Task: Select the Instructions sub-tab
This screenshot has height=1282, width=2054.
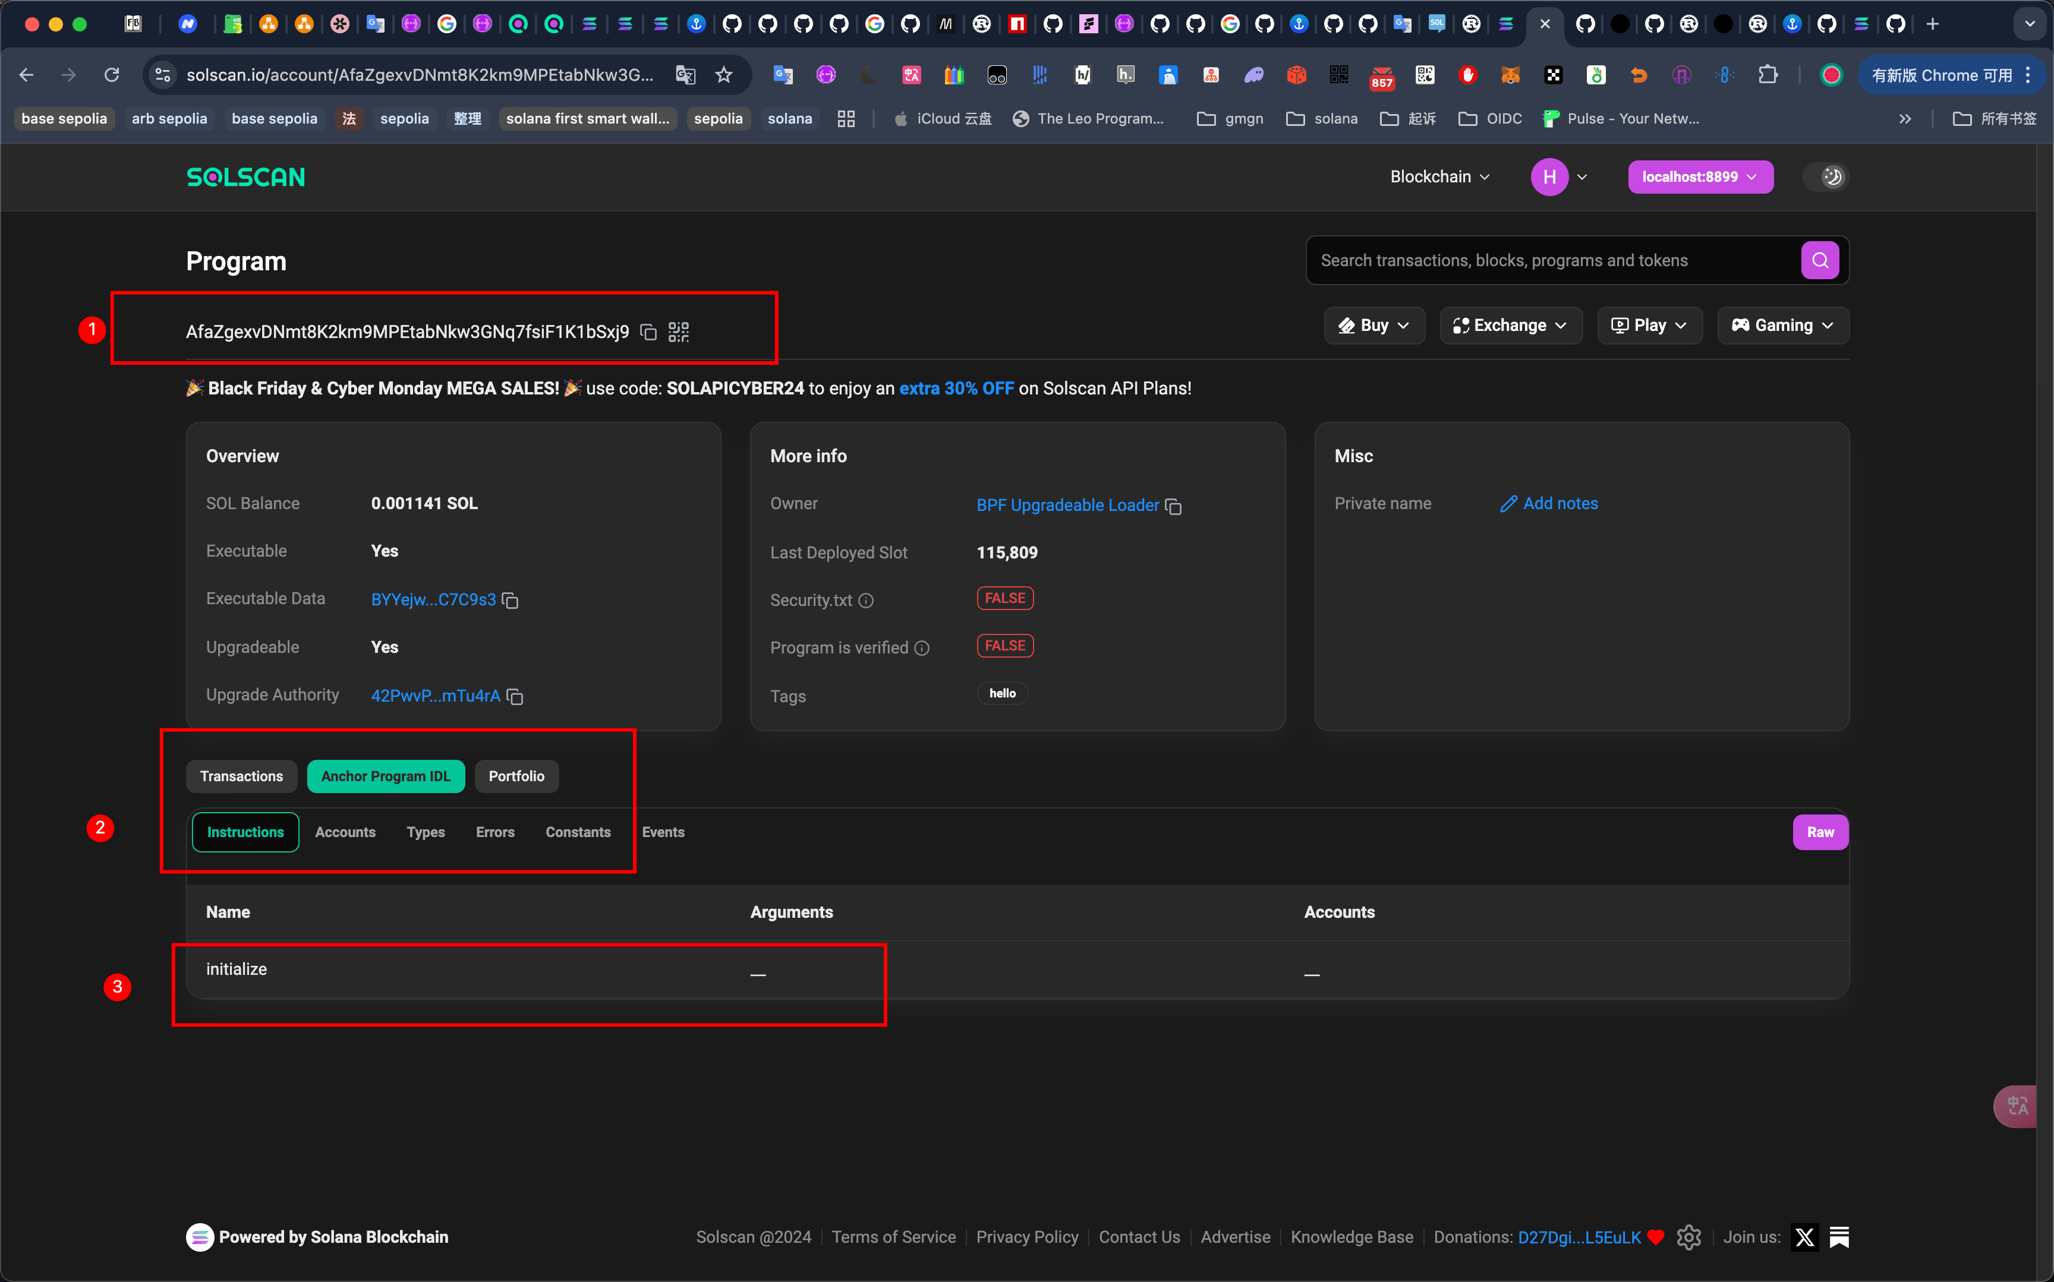Action: (246, 833)
